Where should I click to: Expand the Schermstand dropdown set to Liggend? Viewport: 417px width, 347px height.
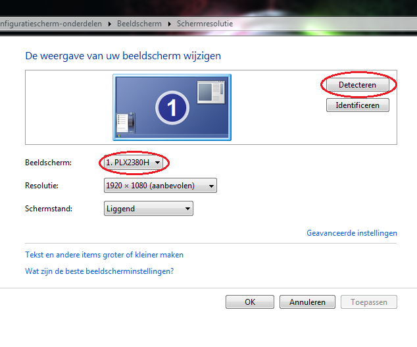click(x=149, y=208)
